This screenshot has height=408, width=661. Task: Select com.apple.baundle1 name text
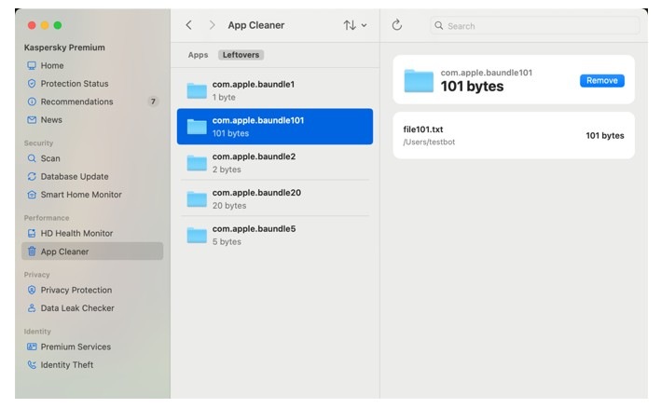254,84
